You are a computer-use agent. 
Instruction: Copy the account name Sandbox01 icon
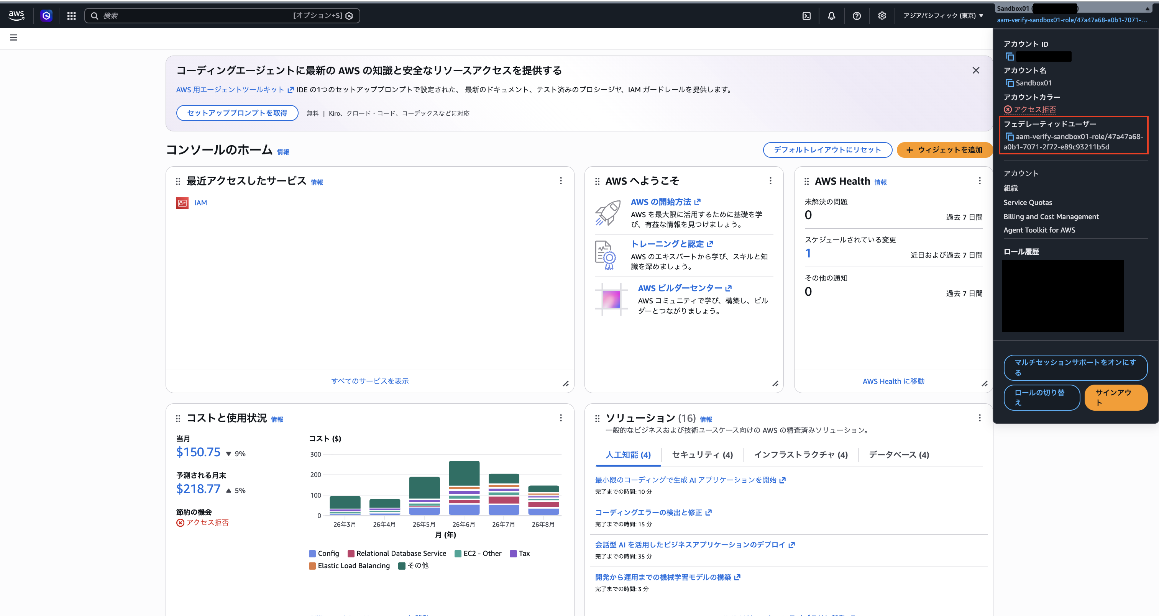(x=1010, y=83)
